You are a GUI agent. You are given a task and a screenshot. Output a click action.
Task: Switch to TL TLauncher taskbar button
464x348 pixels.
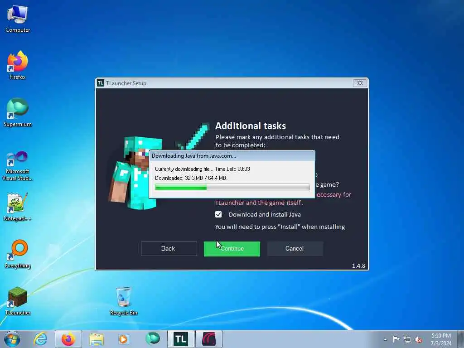point(180,339)
